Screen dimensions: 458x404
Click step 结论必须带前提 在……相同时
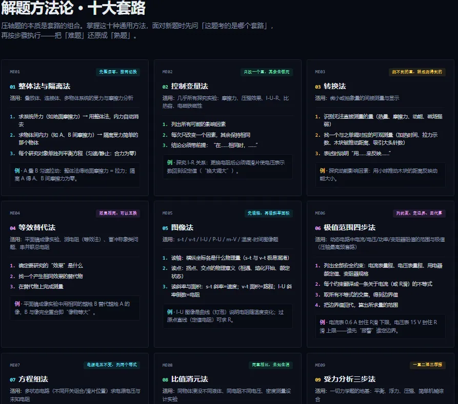click(x=210, y=145)
